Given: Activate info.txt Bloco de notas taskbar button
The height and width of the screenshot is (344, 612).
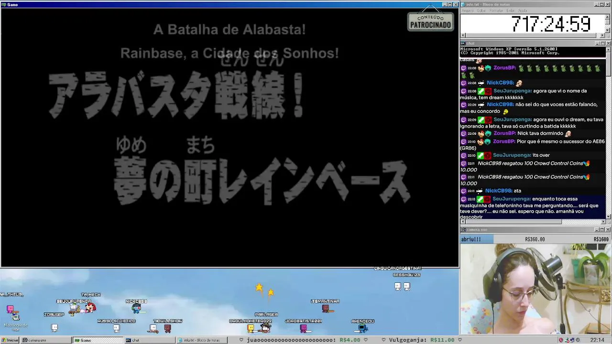Looking at the screenshot, I should [x=202, y=340].
